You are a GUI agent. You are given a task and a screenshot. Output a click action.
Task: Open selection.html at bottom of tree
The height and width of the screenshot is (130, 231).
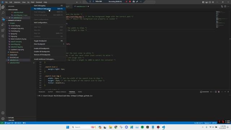pos(14,63)
